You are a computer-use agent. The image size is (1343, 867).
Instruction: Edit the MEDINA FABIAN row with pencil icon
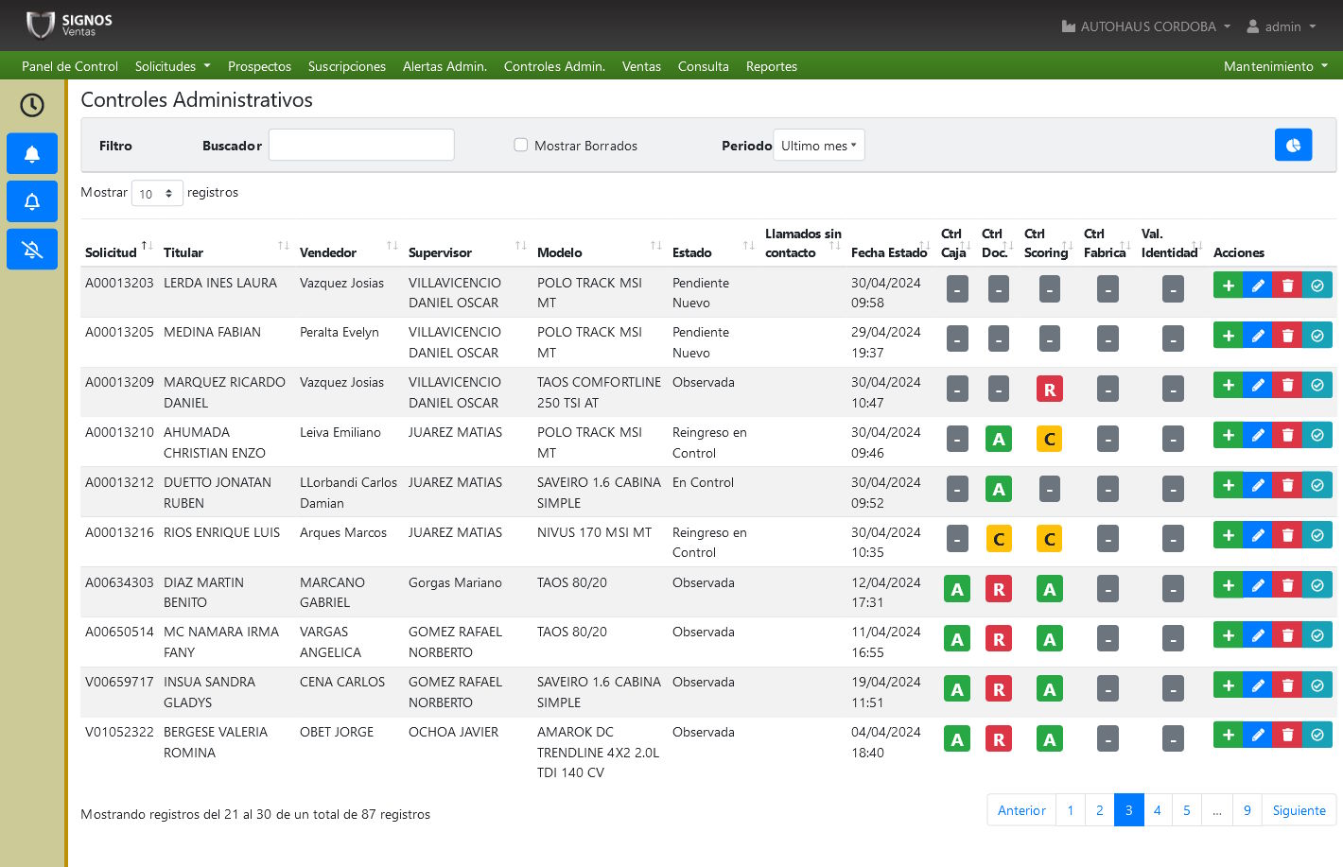pos(1258,336)
